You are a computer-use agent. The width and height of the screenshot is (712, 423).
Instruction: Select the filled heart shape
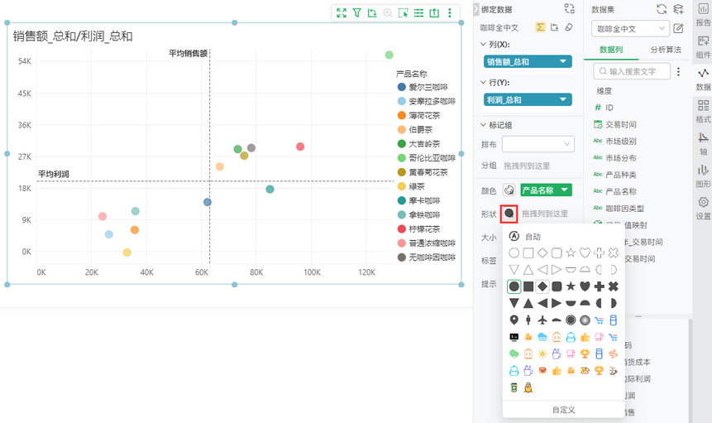tap(585, 286)
